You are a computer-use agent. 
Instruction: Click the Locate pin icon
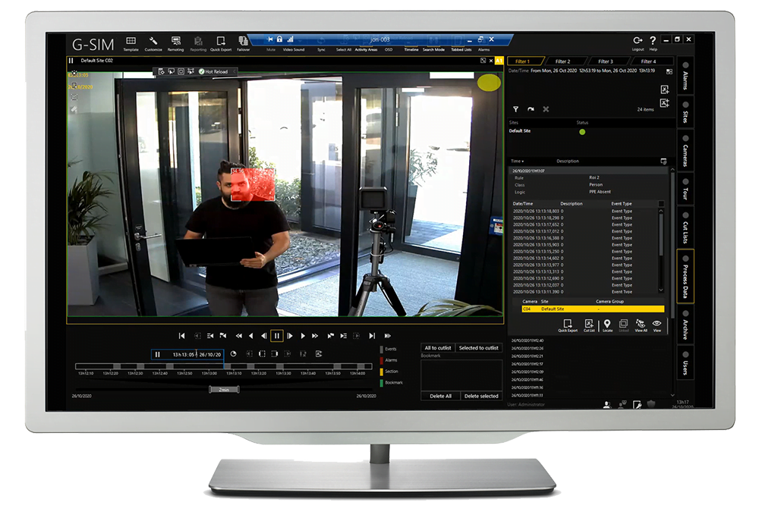pyautogui.click(x=606, y=325)
